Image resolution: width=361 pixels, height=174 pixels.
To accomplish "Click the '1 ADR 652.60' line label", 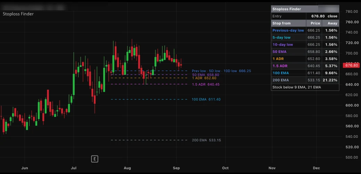I will pyautogui.click(x=204, y=78).
